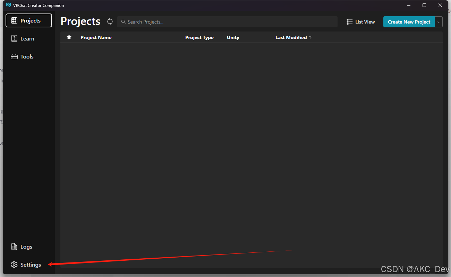Open the Projects page in sidebar
This screenshot has width=451, height=277.
tap(29, 20)
